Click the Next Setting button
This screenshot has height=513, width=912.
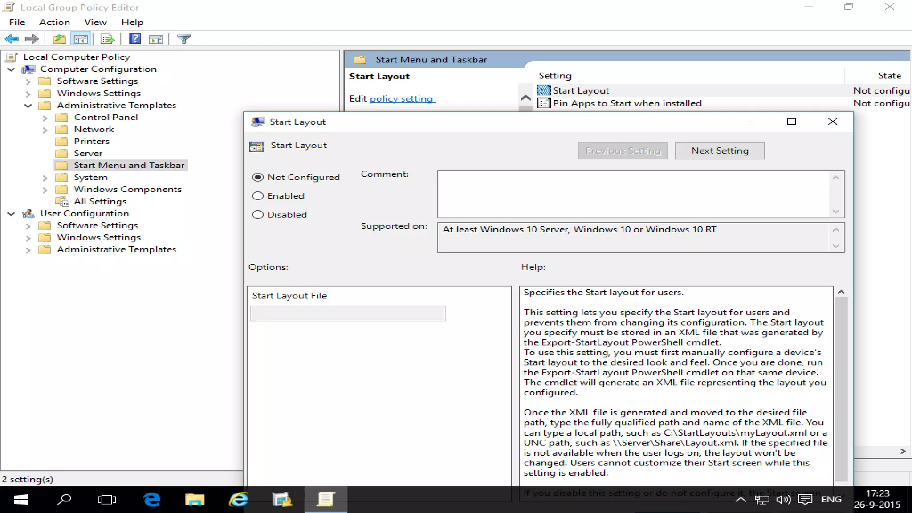tap(720, 151)
